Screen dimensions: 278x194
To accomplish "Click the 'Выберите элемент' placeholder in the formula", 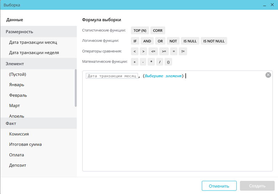I will point(163,76).
